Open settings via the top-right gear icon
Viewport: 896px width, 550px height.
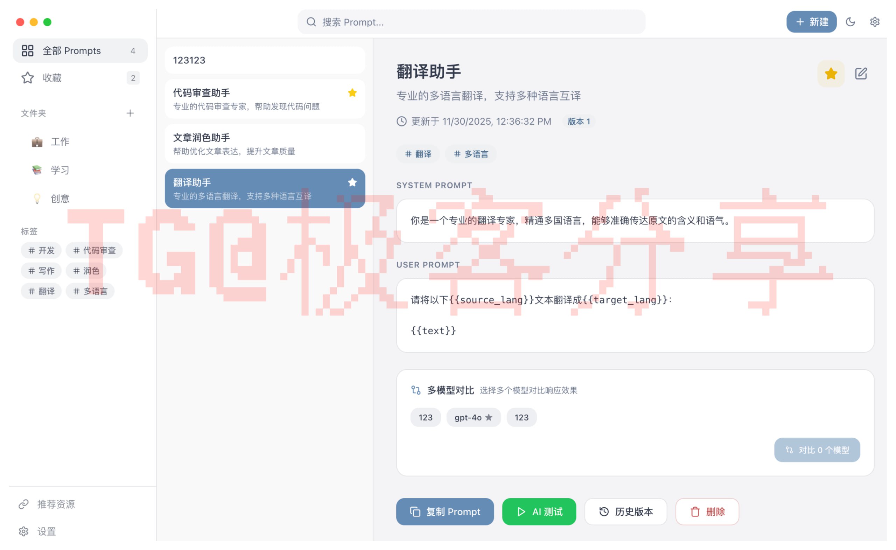coord(874,22)
